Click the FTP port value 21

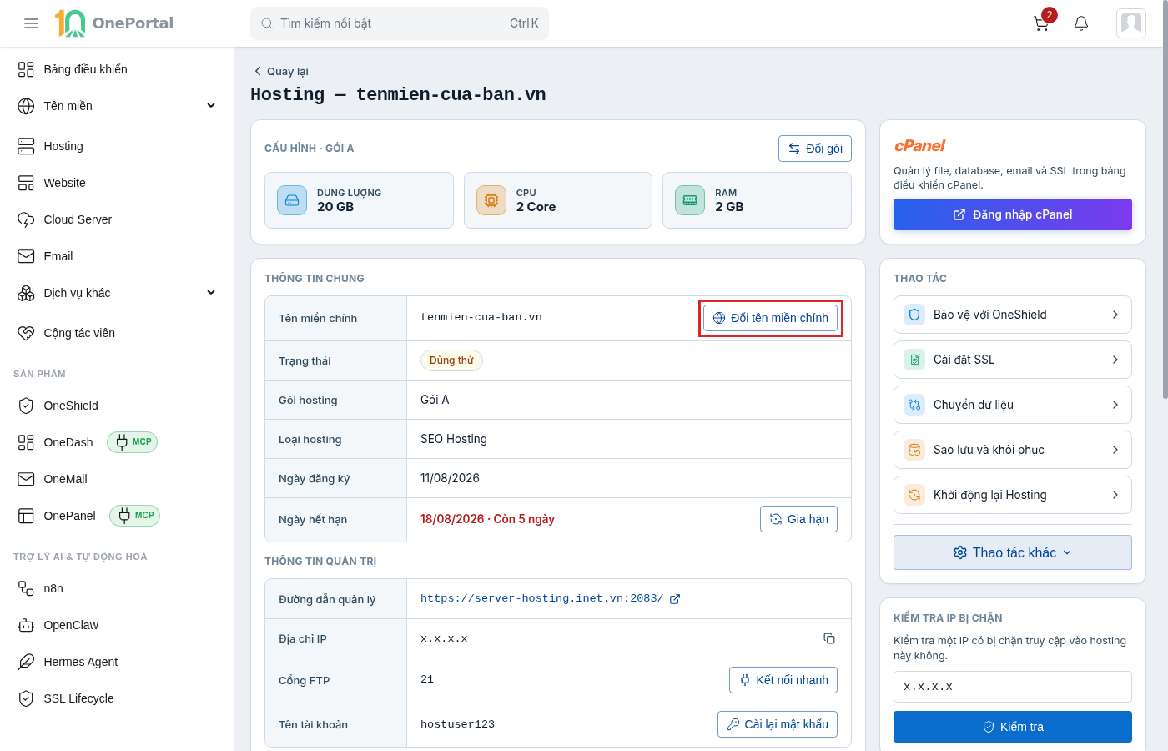pyautogui.click(x=427, y=679)
